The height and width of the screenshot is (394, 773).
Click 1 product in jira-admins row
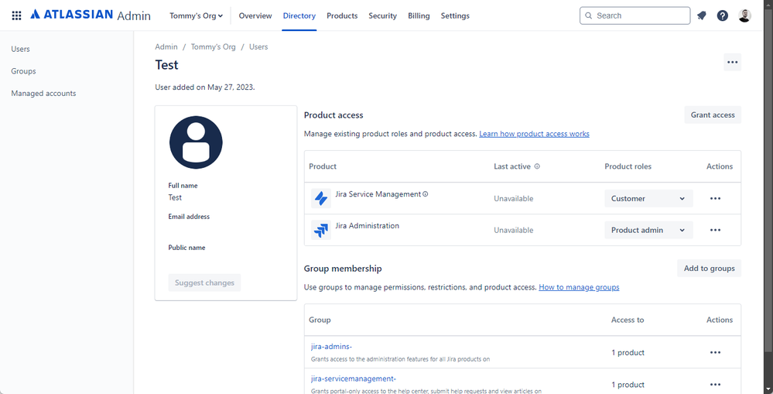coord(628,352)
